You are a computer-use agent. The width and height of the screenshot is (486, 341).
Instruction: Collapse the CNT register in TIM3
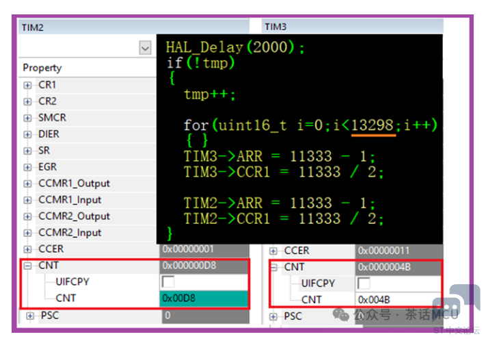point(273,267)
